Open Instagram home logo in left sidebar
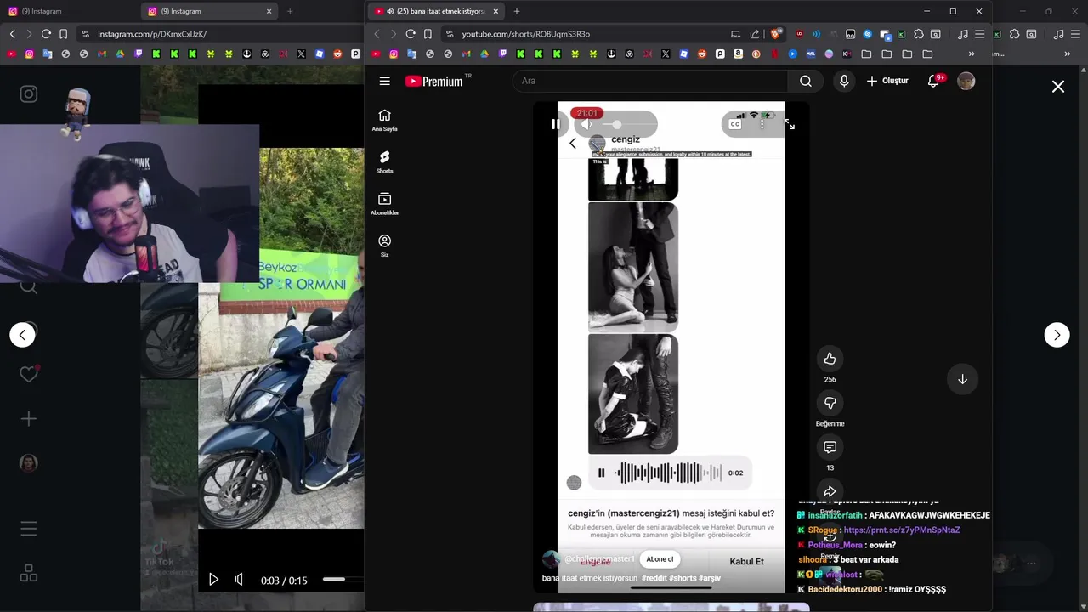 pos(29,94)
